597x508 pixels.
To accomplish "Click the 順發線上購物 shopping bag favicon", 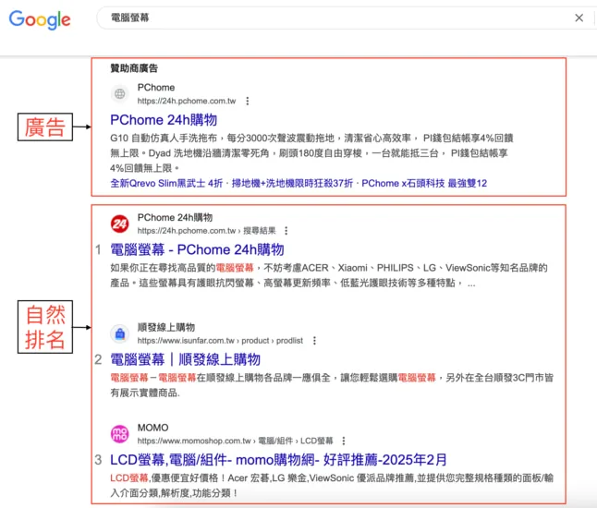I will coord(119,333).
